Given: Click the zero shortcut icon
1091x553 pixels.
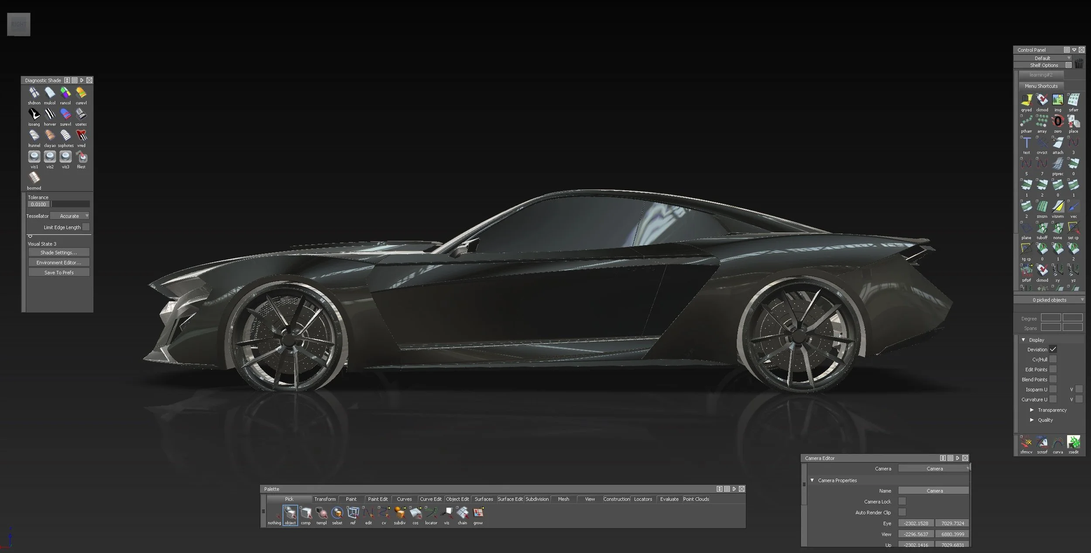Looking at the screenshot, I should click(1058, 121).
